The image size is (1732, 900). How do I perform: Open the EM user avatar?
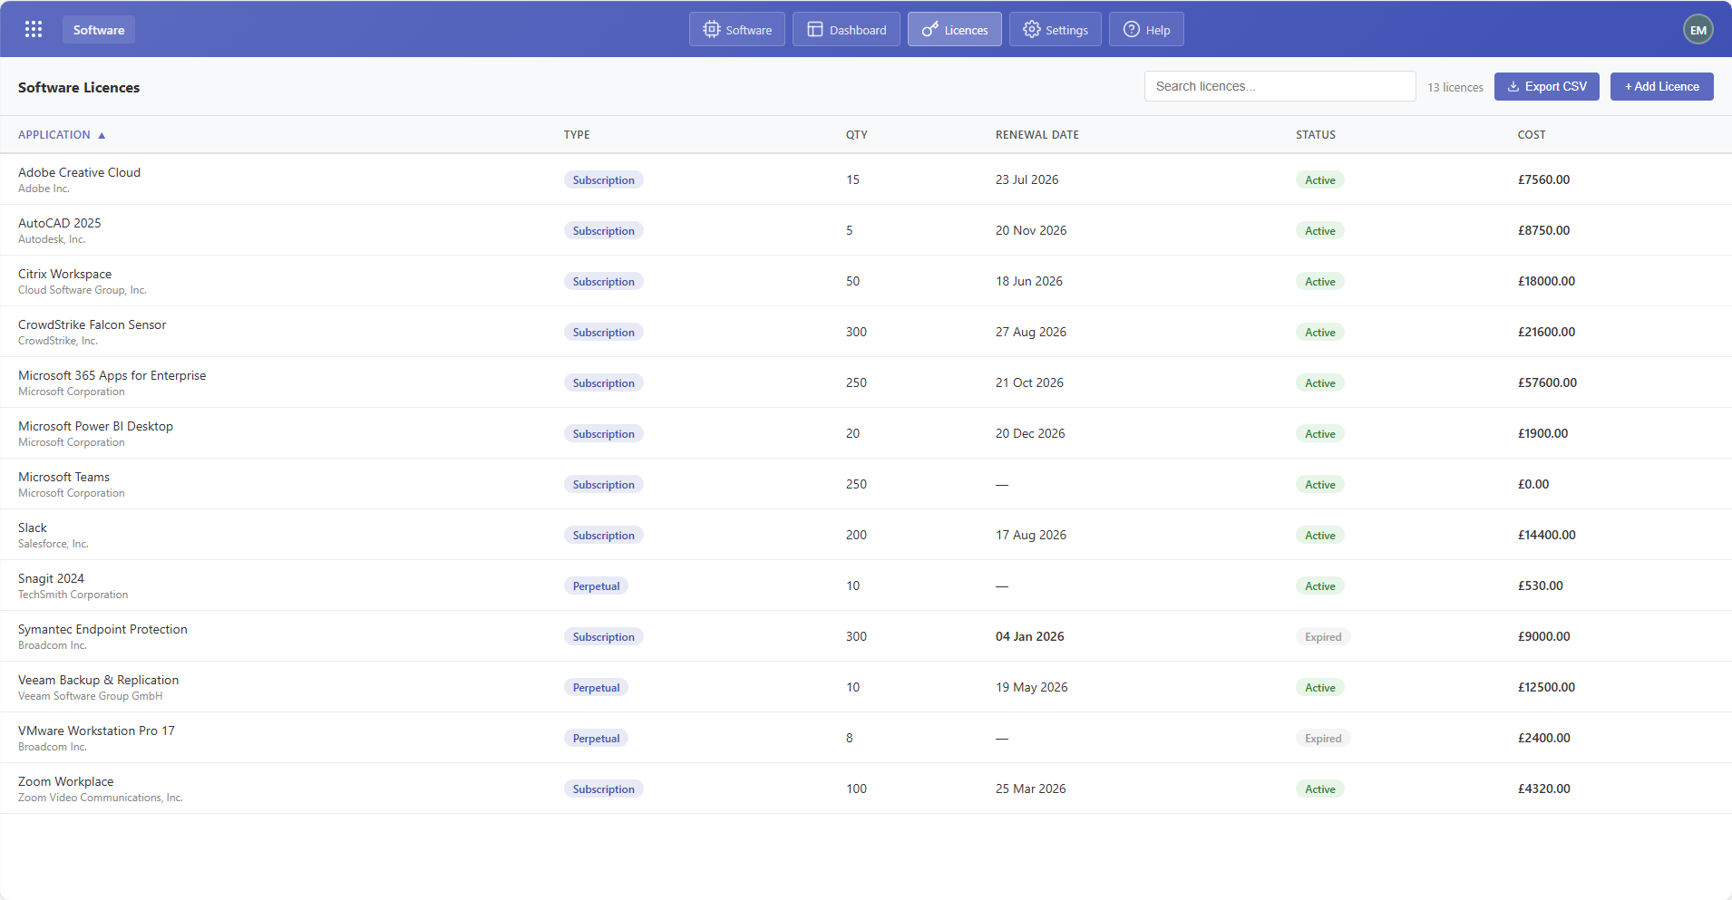[1698, 29]
